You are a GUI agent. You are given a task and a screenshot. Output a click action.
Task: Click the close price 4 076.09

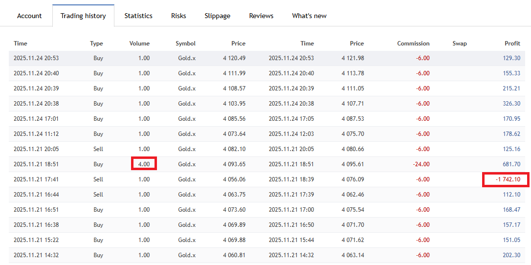coord(353,179)
